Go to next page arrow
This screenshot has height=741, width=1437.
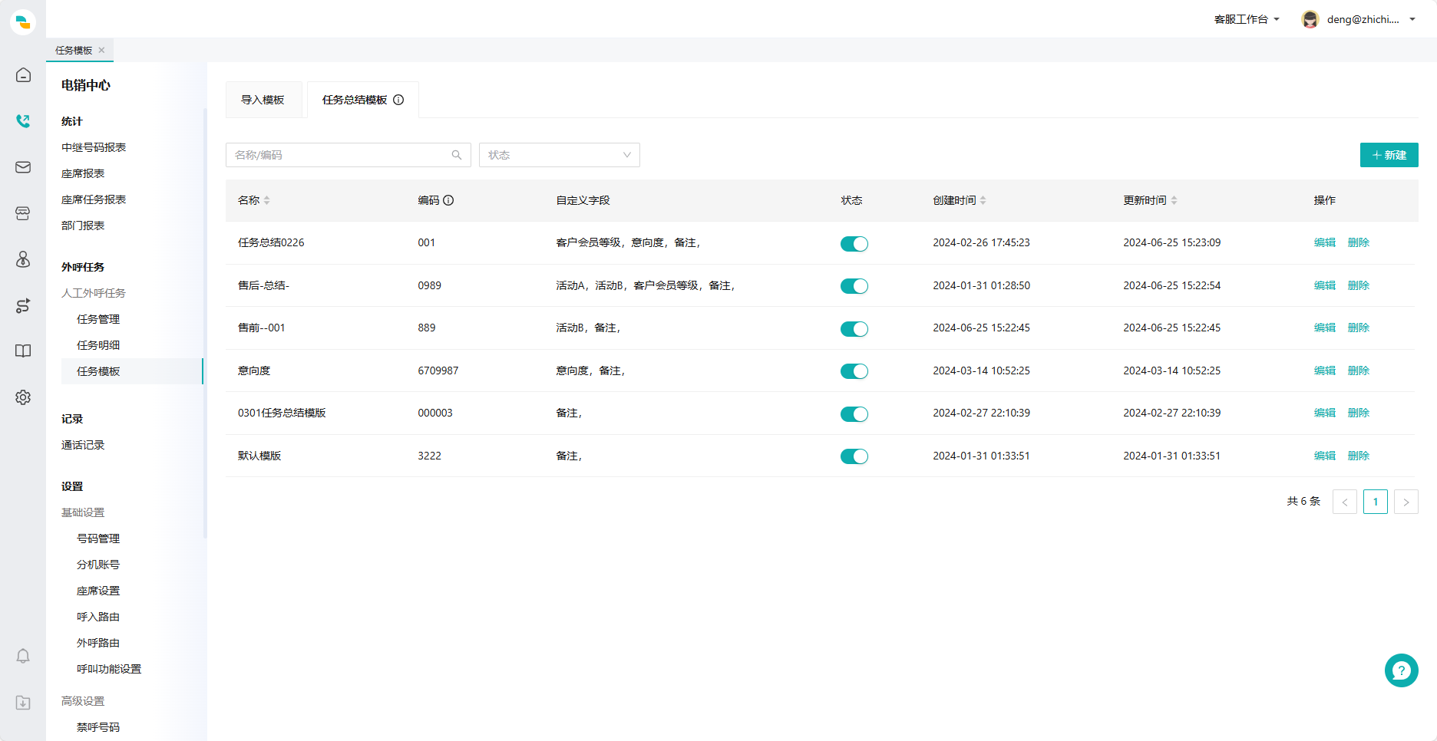pyautogui.click(x=1406, y=502)
